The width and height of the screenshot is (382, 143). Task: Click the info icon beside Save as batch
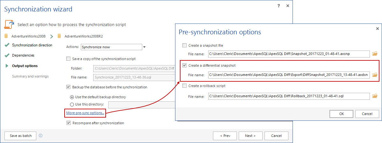tap(40, 136)
